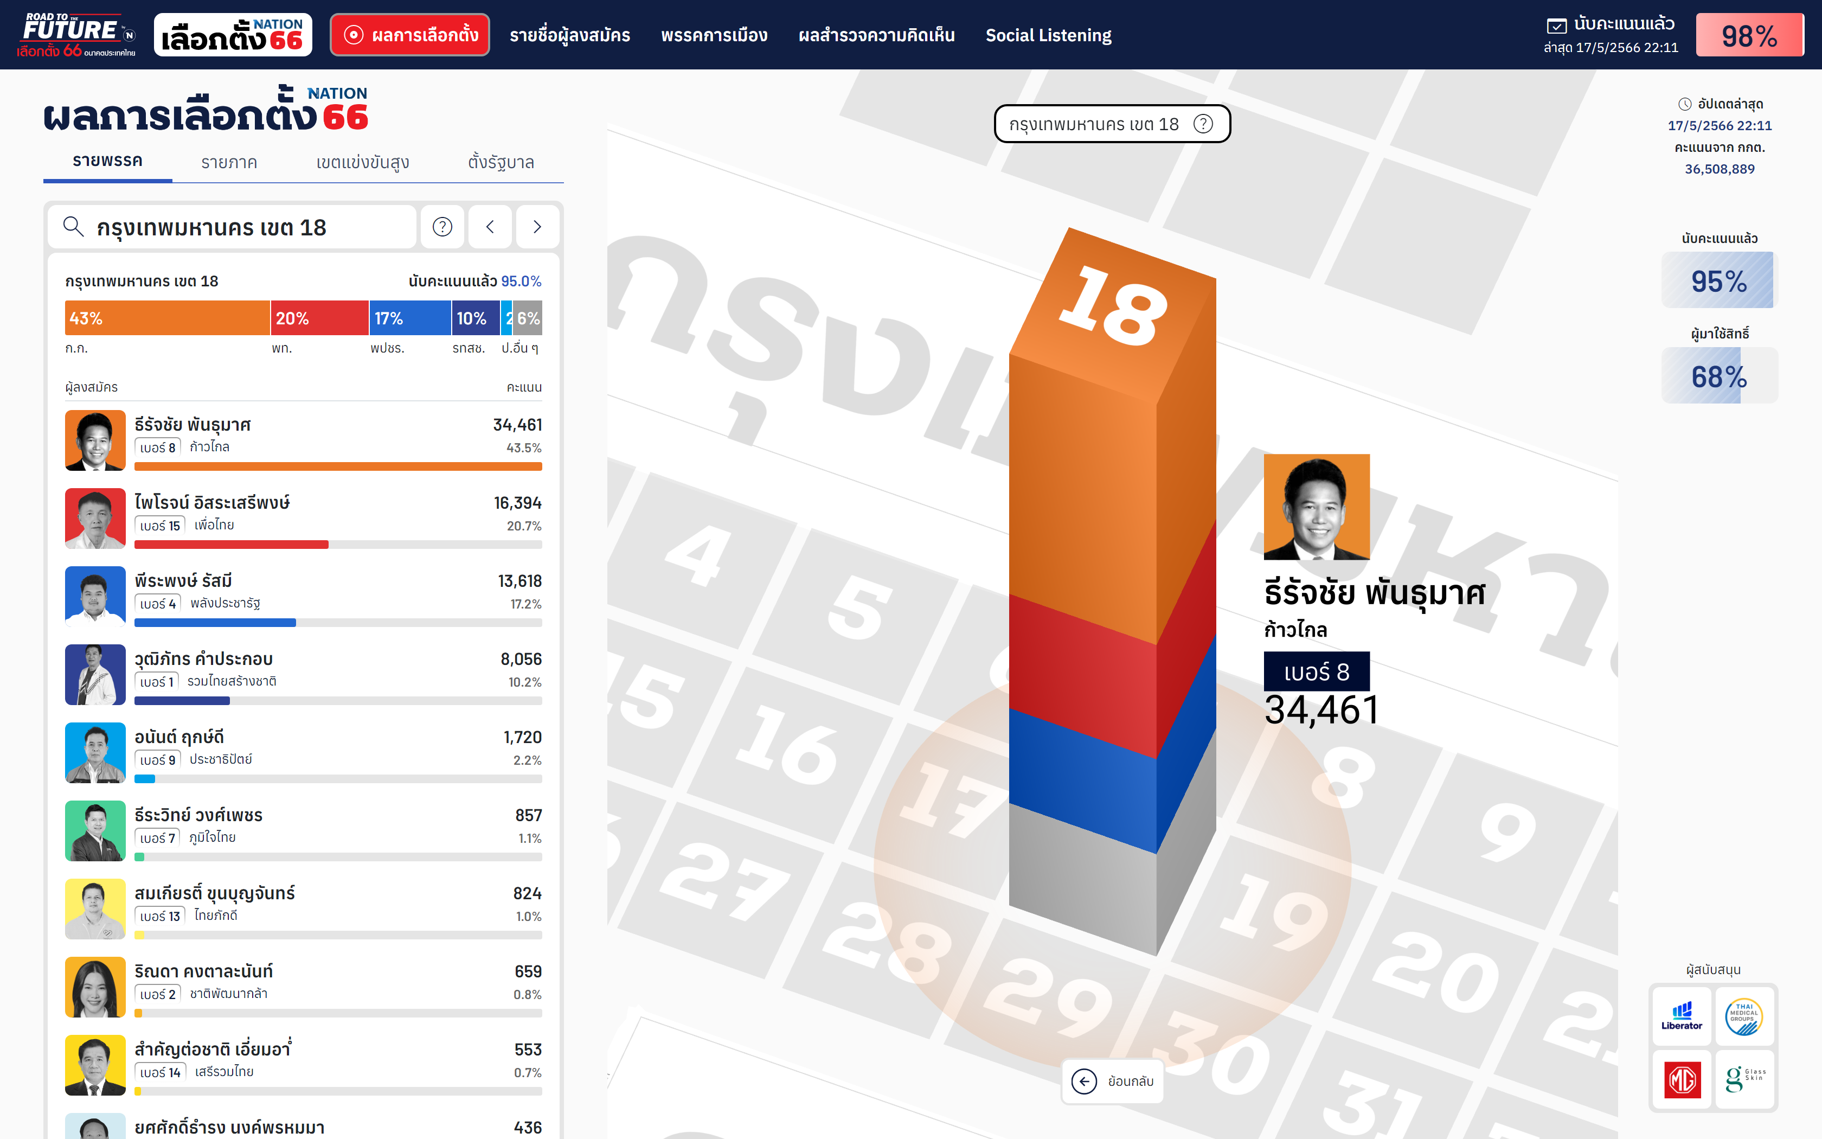The image size is (1822, 1139).
Task: Open the ตั้งรัฐบาล tab
Action: click(x=501, y=162)
